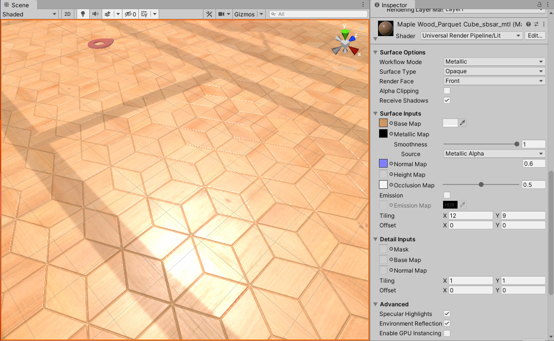This screenshot has height=341, width=554.
Task: Toggle scene grid icon
Action: [x=144, y=14]
